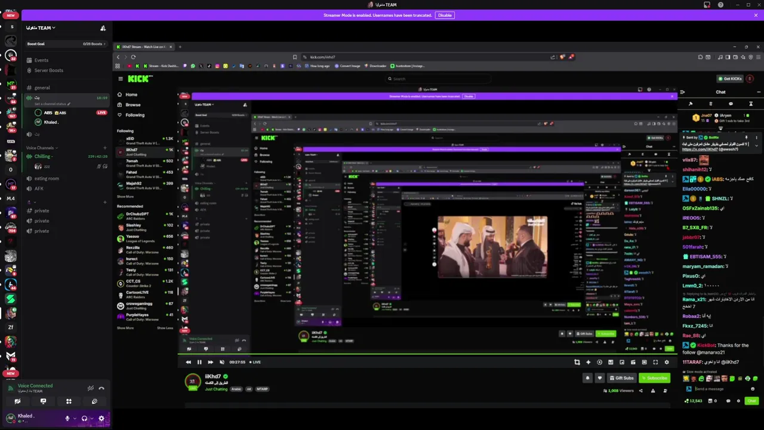
Task: Jump to LIVE in the Kick player
Action: coord(255,362)
